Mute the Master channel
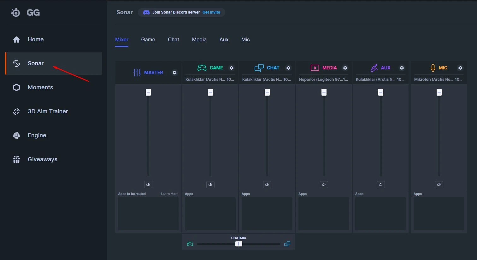The image size is (477, 260). [148, 185]
